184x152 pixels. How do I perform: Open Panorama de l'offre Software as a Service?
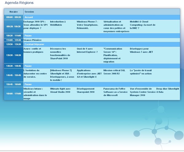coord(115,92)
